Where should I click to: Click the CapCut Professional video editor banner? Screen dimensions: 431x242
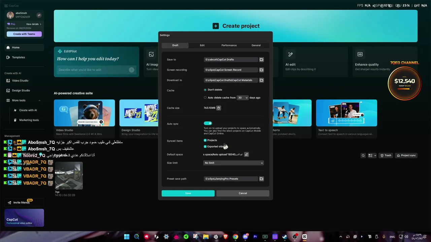pos(24,218)
